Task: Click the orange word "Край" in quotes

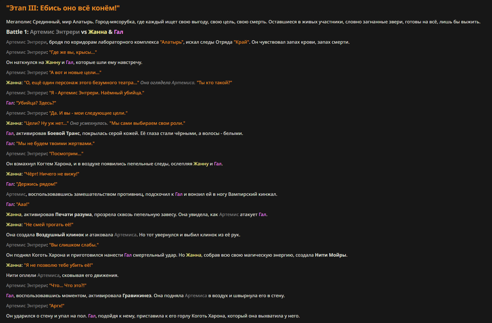Action: point(241,42)
